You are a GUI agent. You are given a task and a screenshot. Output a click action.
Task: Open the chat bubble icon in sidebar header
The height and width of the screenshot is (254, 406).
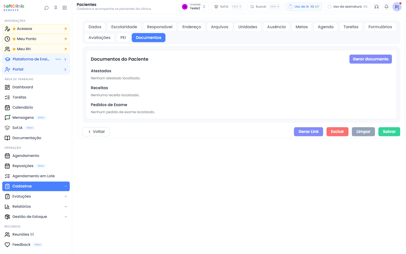coord(47,8)
